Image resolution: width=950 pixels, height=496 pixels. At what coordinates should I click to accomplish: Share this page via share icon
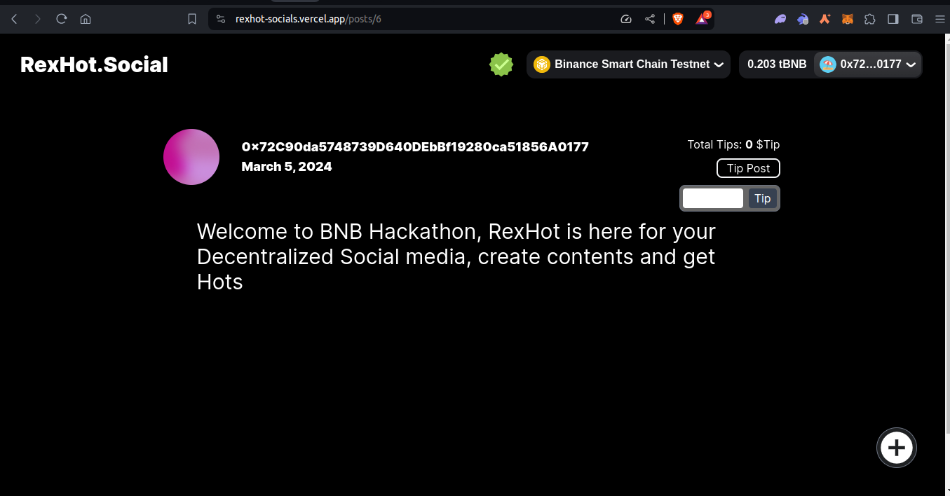click(x=650, y=19)
